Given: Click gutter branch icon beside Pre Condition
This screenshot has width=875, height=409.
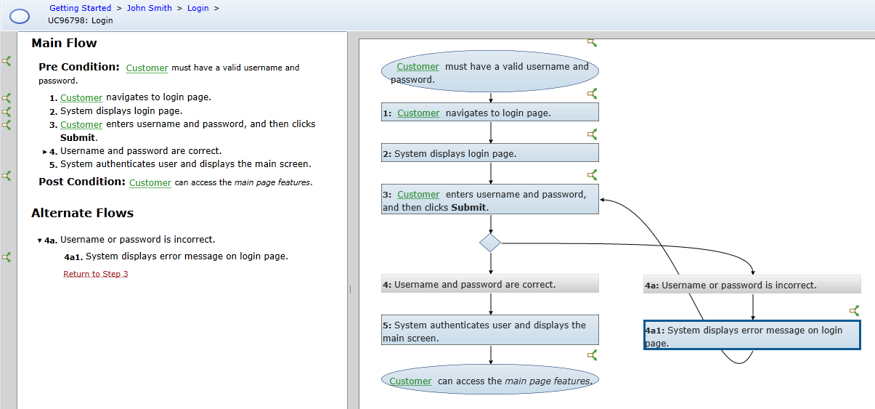Looking at the screenshot, I should pos(7,61).
